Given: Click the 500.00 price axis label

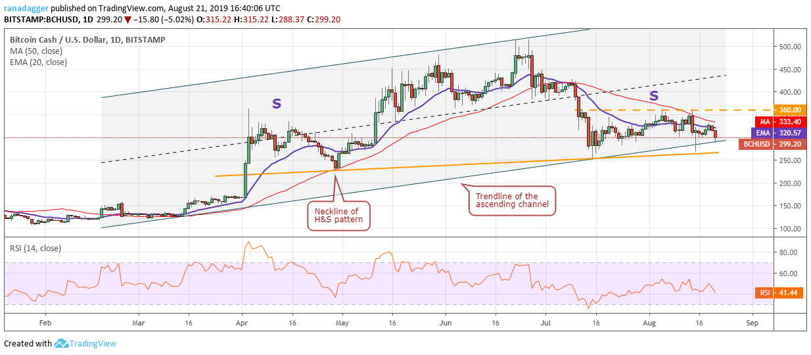Looking at the screenshot, I should (x=789, y=47).
